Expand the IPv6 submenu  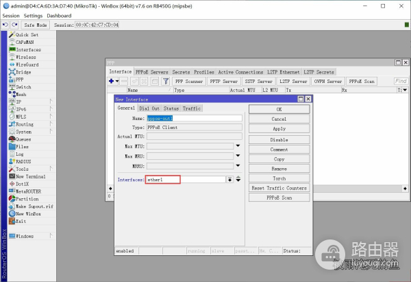pos(51,109)
